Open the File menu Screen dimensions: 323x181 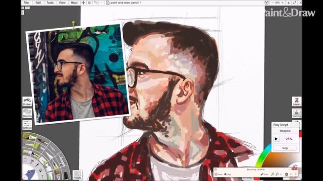26,3
